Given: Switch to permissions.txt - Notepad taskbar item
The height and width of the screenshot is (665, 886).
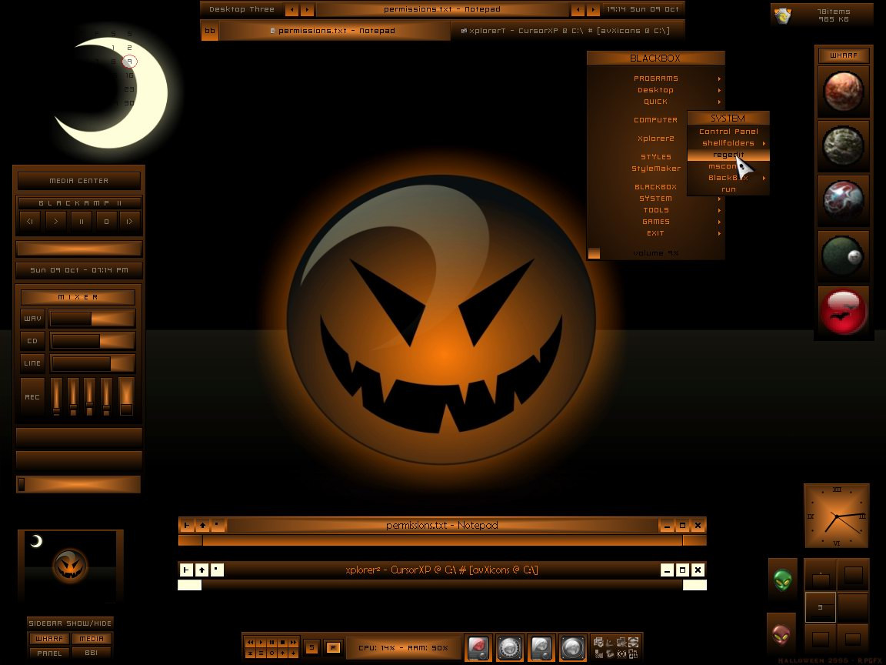Looking at the screenshot, I should 334,31.
